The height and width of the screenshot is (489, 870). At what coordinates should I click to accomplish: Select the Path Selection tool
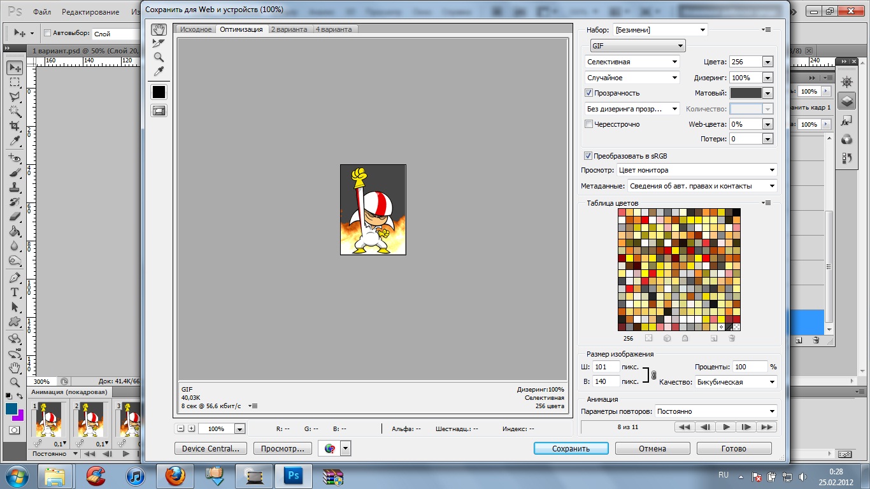15,308
